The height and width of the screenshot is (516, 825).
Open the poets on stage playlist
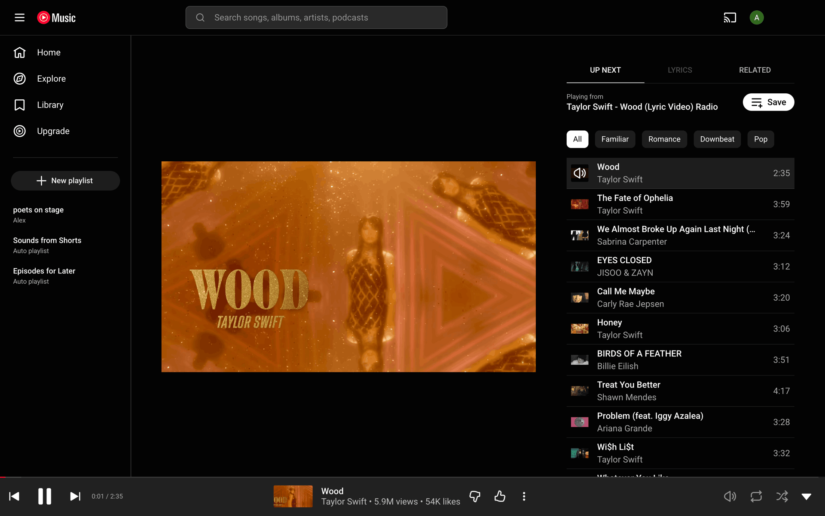[65, 215]
